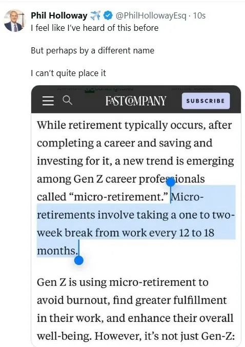
Task: Click the blue verified checkmark badge
Action: click(x=108, y=15)
